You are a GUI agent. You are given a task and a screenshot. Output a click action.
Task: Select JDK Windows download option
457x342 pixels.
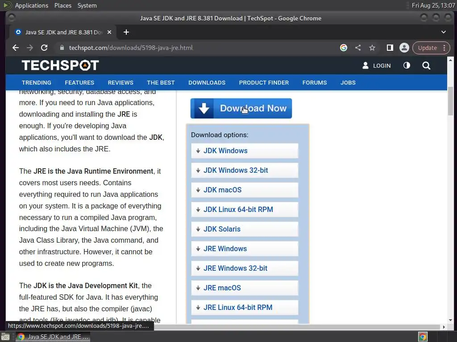[245, 151]
